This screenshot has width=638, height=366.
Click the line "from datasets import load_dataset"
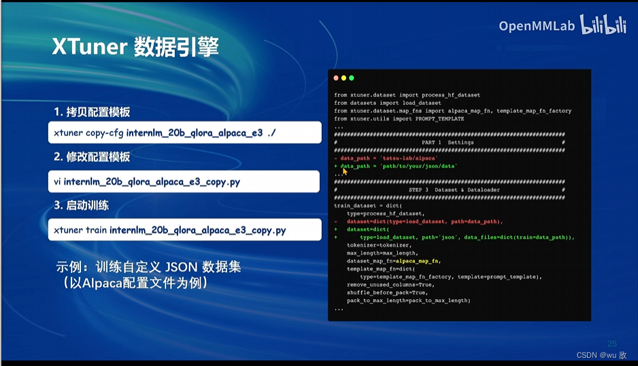tap(388, 103)
